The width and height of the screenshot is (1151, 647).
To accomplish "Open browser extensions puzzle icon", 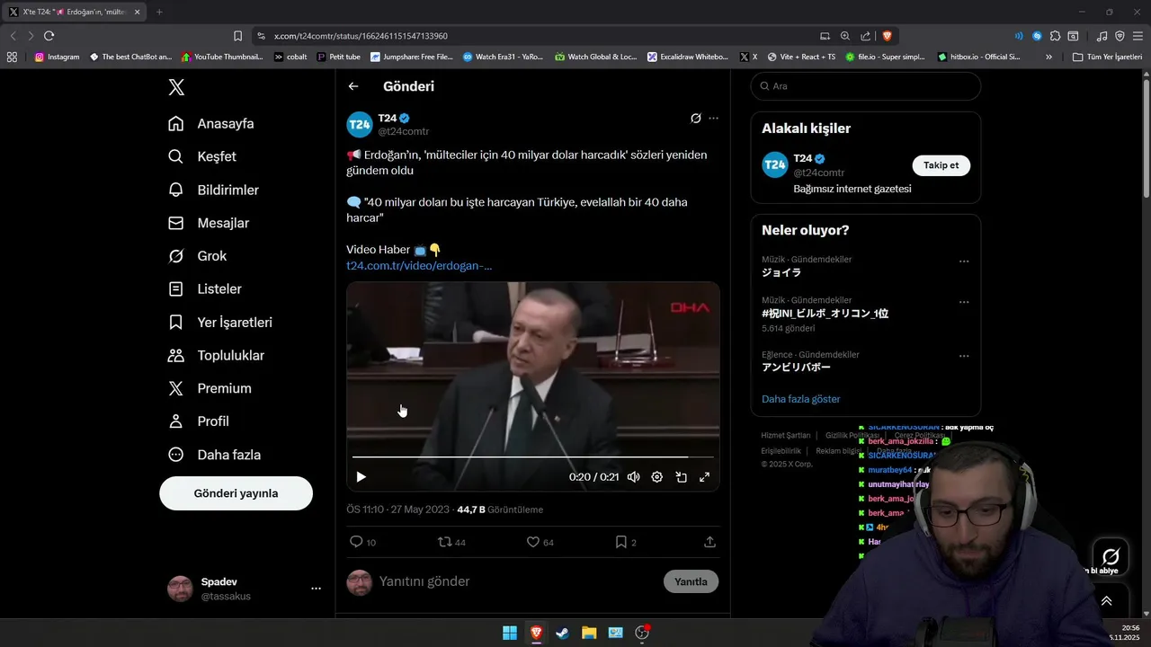I will [1055, 36].
